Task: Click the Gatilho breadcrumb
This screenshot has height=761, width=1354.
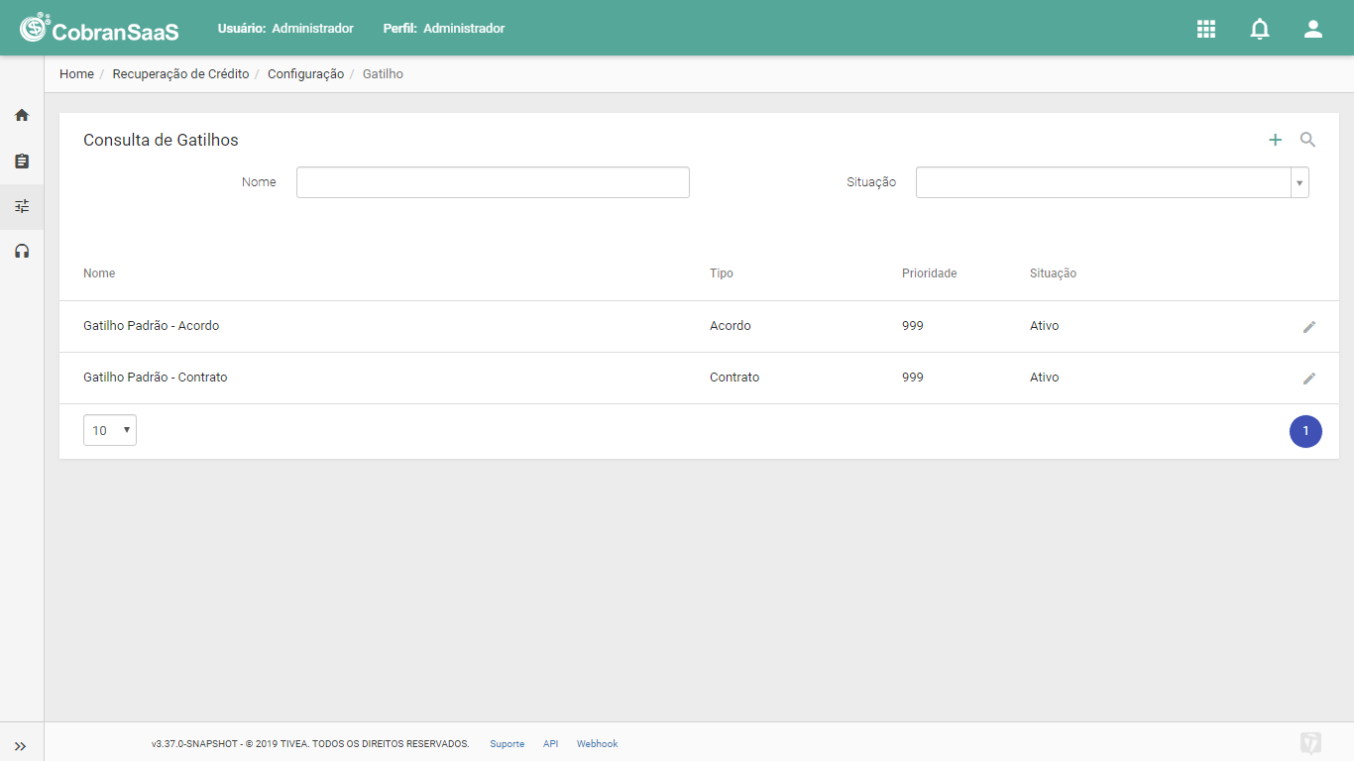Action: 383,74
